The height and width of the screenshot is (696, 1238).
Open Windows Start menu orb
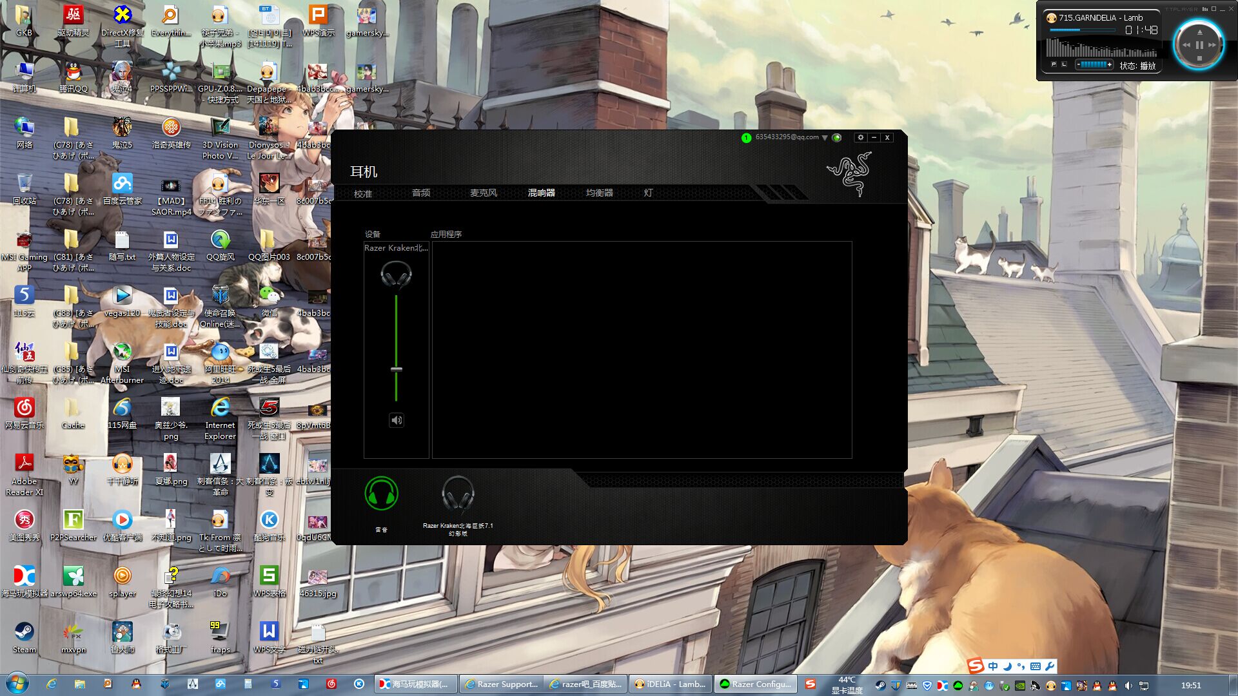pos(17,684)
